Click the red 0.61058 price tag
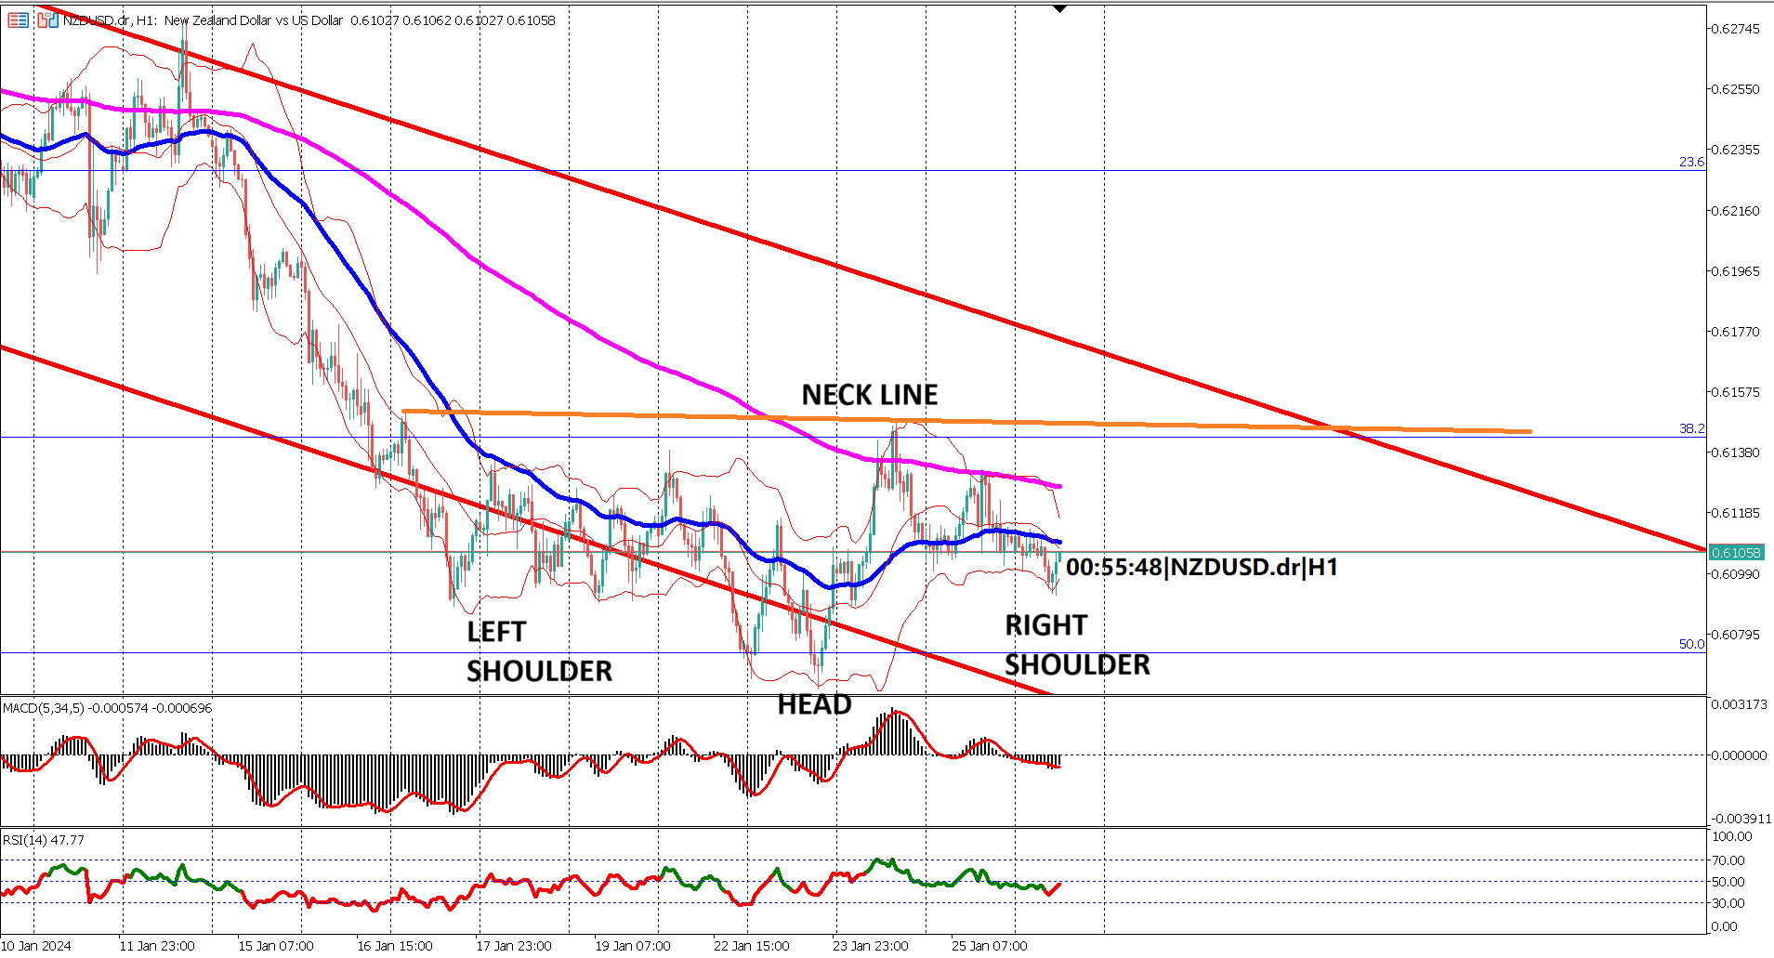Screen dimensions: 1774x958 click(1740, 552)
